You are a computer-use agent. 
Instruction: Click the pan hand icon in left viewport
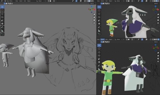coord(94,17)
